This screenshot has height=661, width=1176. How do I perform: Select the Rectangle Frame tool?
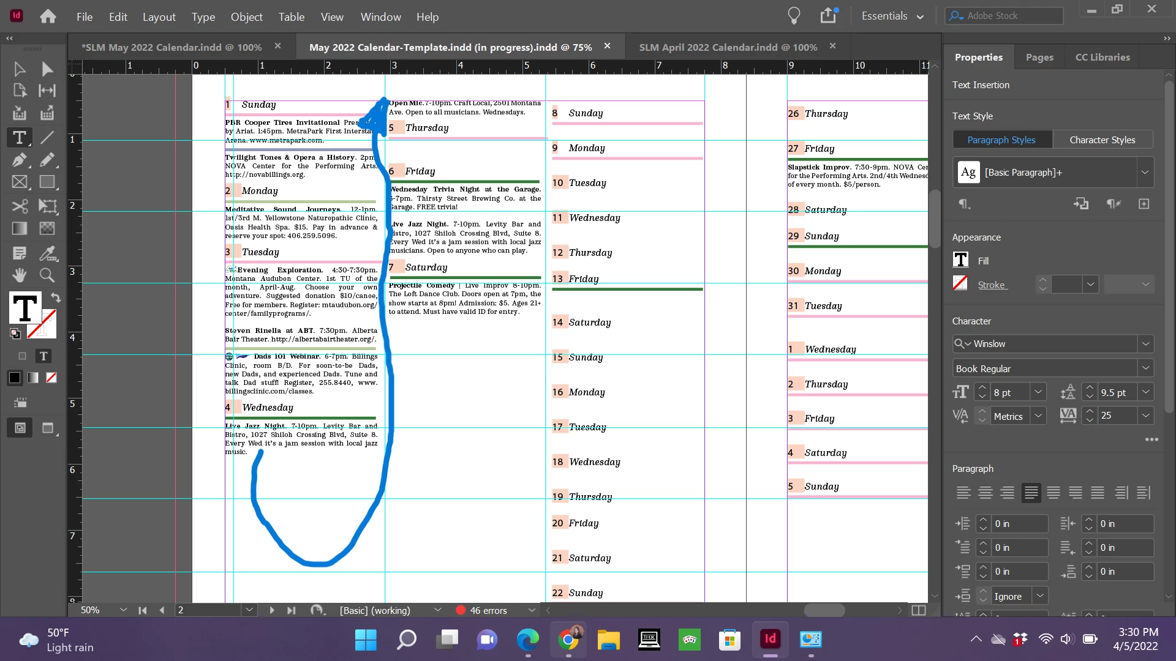(x=20, y=182)
